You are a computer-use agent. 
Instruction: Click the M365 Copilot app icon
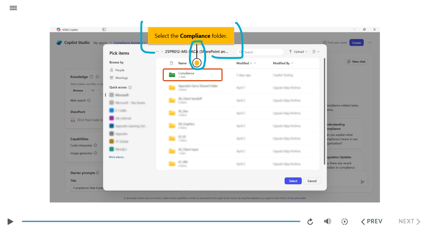pyautogui.click(x=58, y=30)
